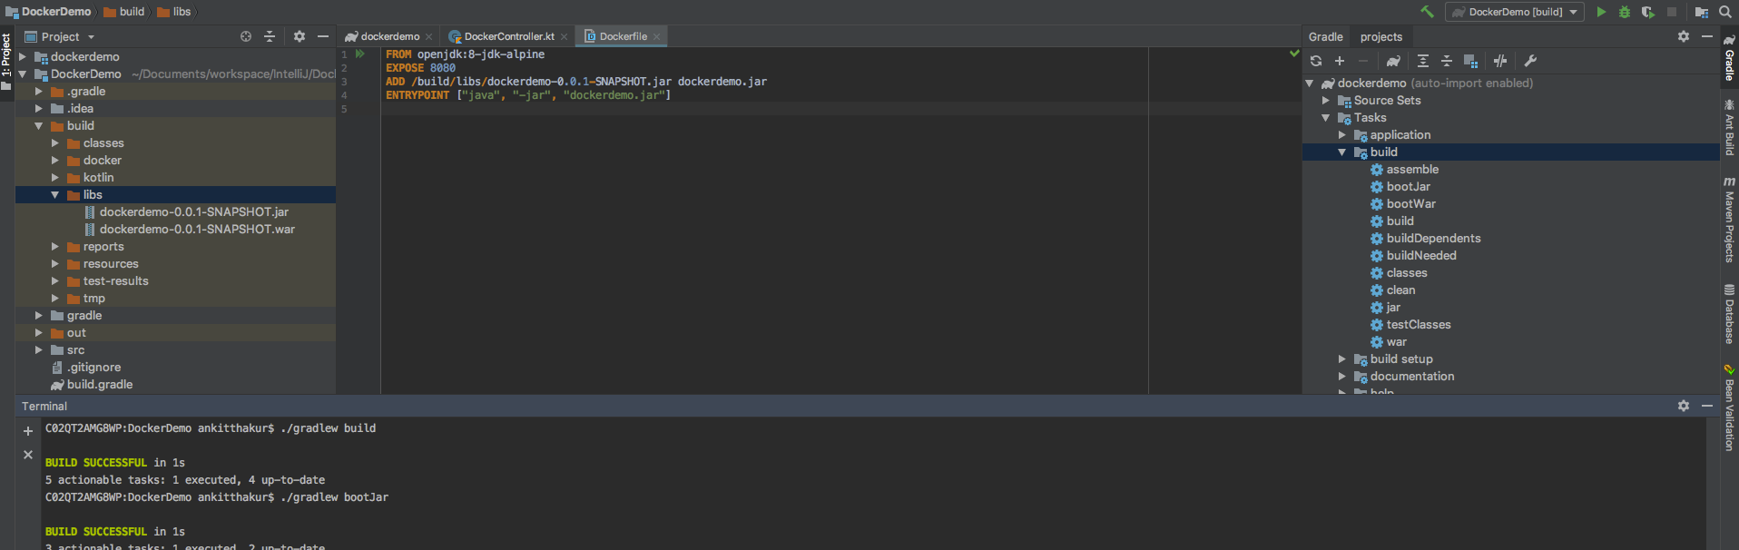
Task: Hide the Project tool window
Action: 323,36
